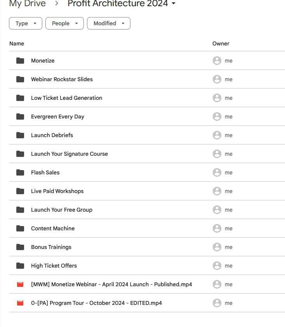Select the Low Ticket Lead Generation folder
Image resolution: width=285 pixels, height=327 pixels.
(x=66, y=98)
